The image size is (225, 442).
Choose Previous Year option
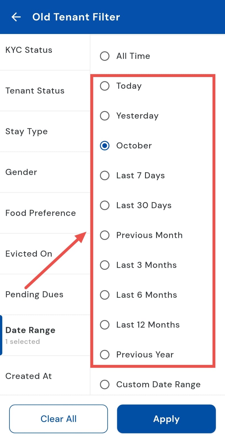105,354
